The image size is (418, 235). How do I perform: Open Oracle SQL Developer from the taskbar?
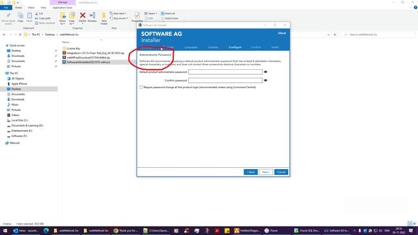306,230
